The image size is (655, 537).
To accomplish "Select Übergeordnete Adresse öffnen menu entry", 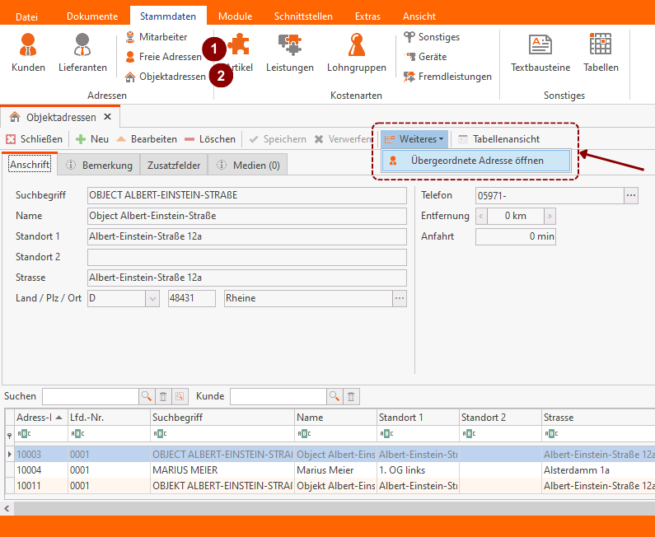I will [476, 161].
